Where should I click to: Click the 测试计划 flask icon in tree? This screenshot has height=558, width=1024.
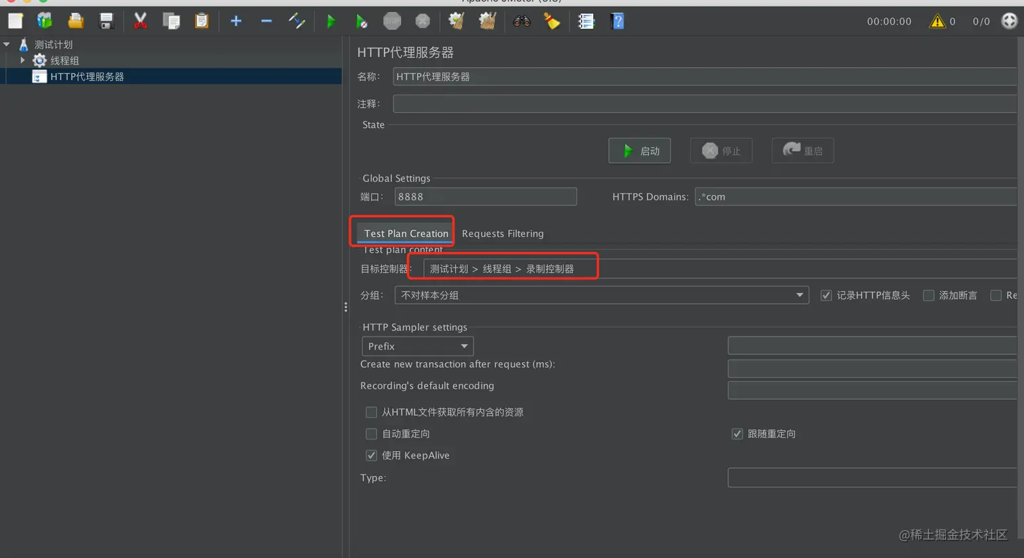tap(24, 45)
